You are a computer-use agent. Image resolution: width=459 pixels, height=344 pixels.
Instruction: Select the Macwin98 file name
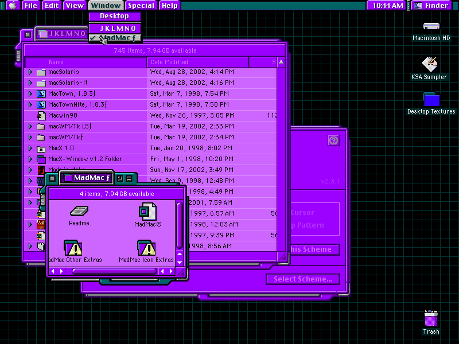click(x=63, y=115)
